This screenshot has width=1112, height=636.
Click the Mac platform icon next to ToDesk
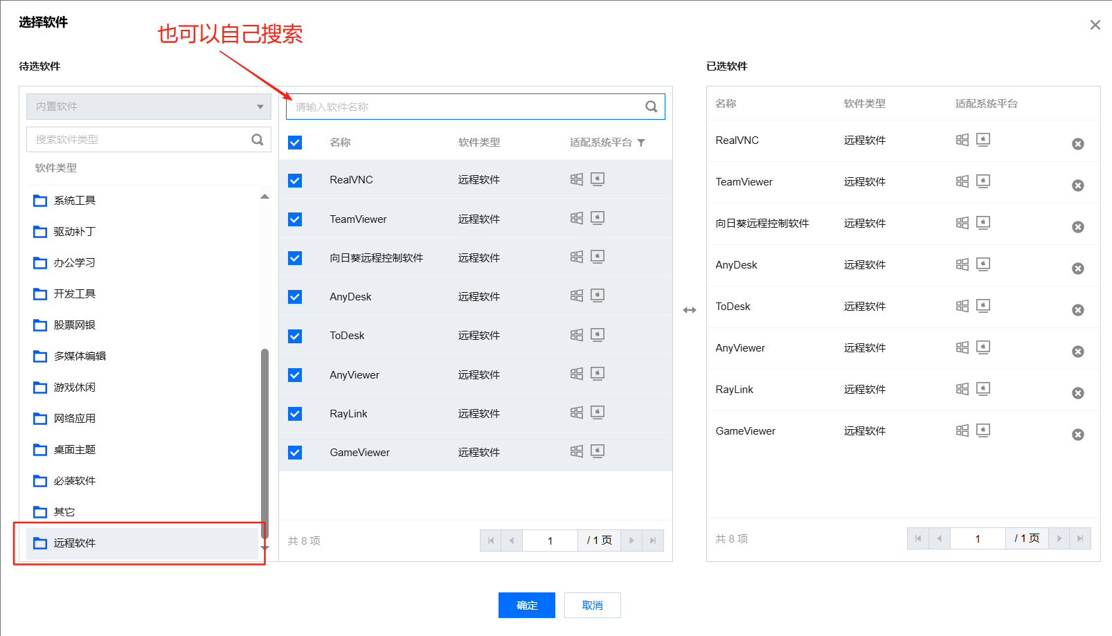[x=598, y=334]
